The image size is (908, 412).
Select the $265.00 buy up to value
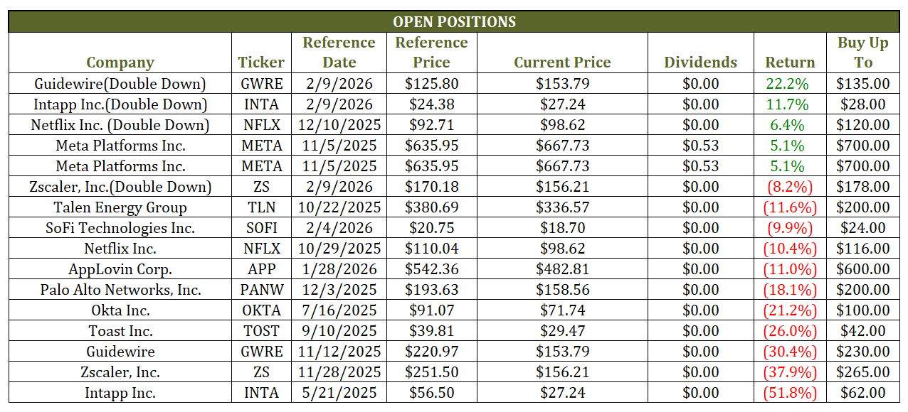pyautogui.click(x=862, y=372)
